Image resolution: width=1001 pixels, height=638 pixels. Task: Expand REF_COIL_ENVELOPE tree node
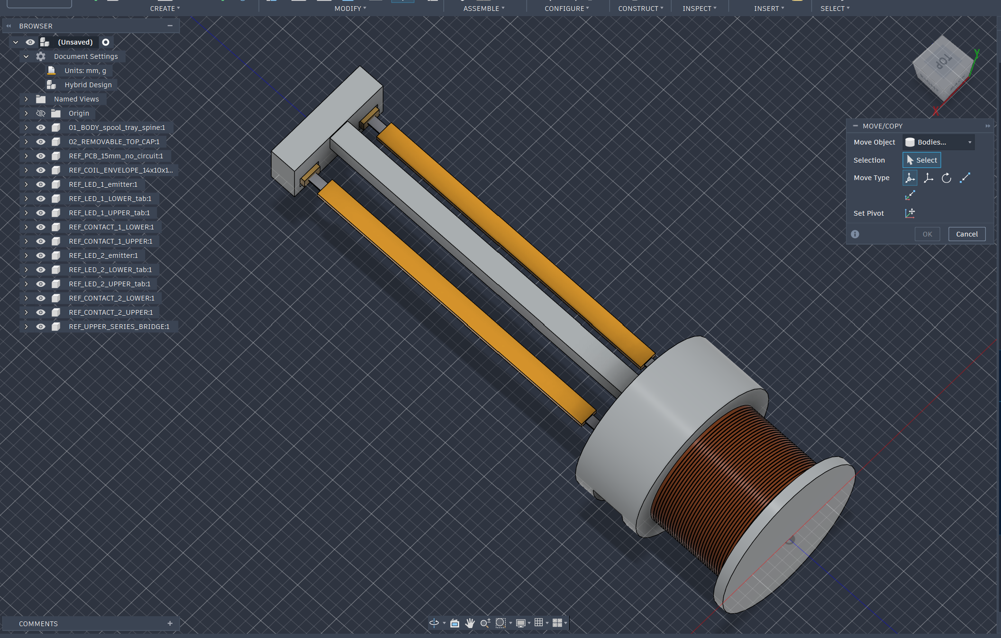(x=27, y=170)
